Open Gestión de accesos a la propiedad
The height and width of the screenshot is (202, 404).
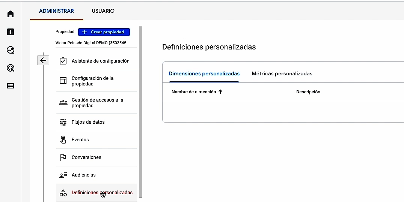click(x=96, y=103)
